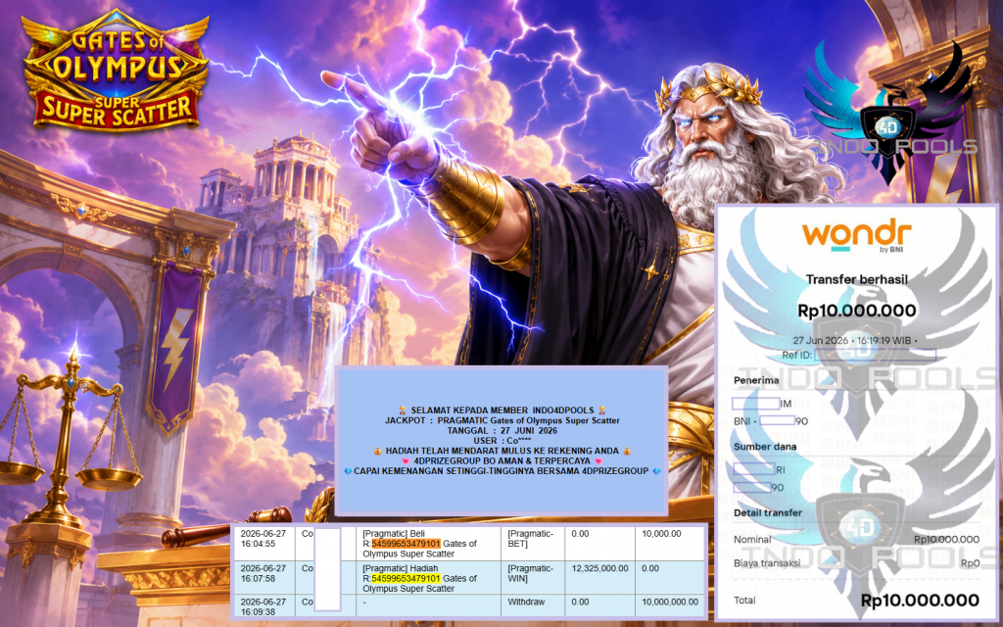Select the 'CAPAI KEMENANGAN SETINGGI-TINGGINYA' line
This screenshot has width=1003, height=627.
502,471
